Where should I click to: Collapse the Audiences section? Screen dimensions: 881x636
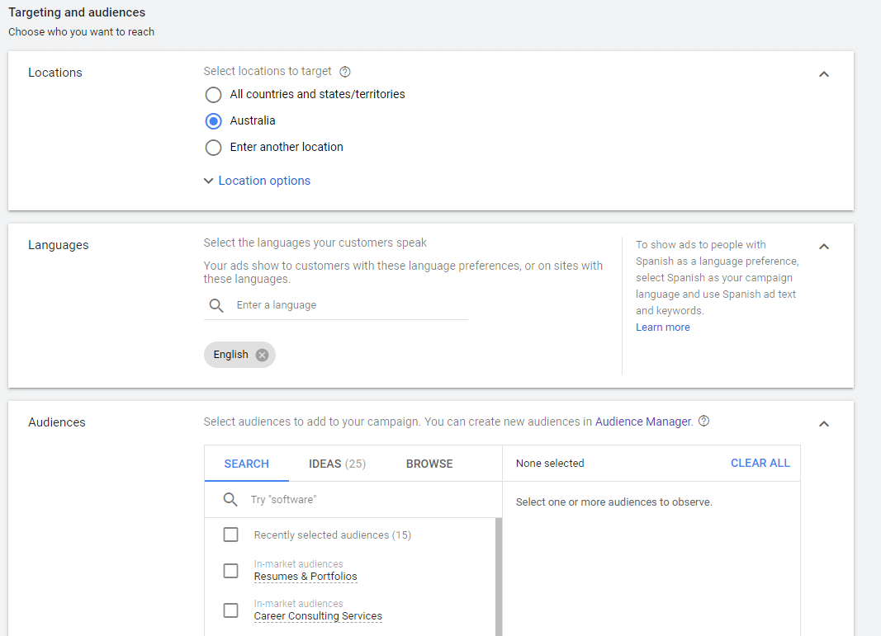click(x=823, y=424)
